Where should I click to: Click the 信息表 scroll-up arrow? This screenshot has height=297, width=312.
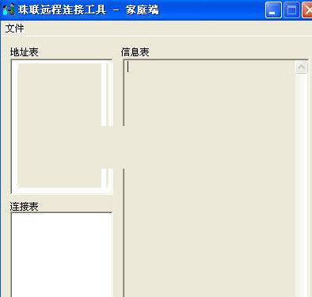tap(301, 67)
